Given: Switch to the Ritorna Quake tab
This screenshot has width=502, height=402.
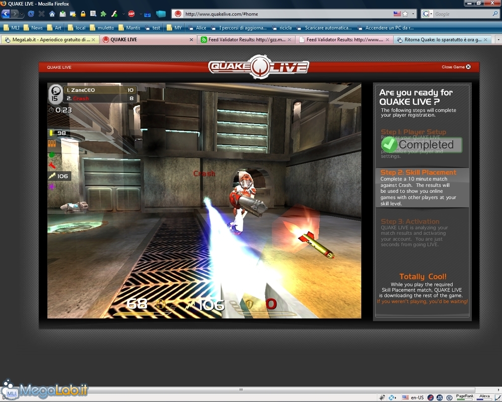Looking at the screenshot, I should click(x=442, y=40).
